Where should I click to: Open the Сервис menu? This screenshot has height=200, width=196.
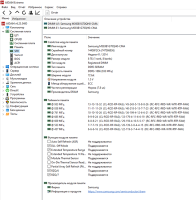pos(49,7)
